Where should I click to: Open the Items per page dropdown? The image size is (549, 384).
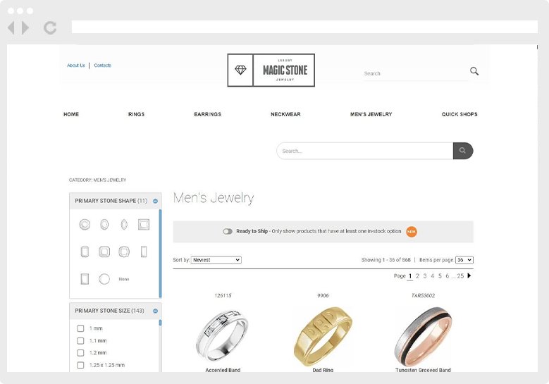[464, 260]
